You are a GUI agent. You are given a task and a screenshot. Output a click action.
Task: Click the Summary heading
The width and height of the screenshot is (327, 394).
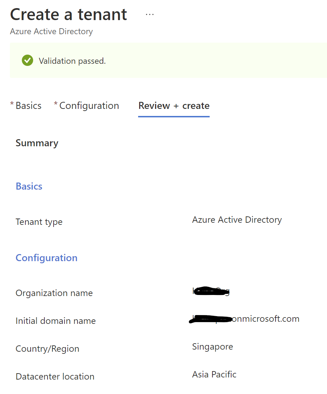click(x=37, y=143)
